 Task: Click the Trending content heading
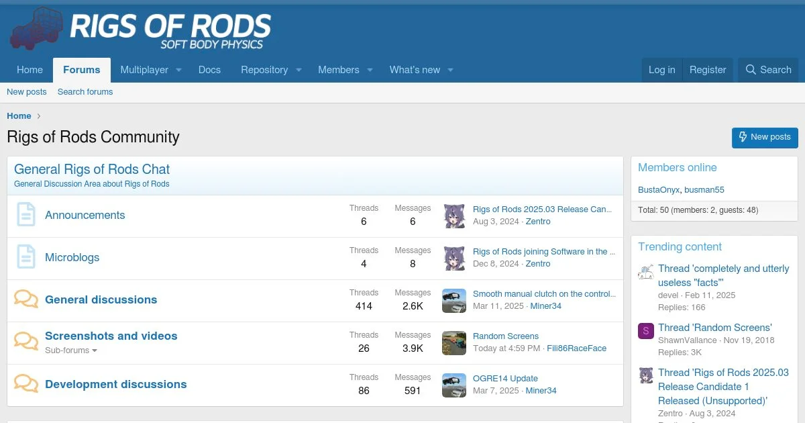[x=680, y=247]
